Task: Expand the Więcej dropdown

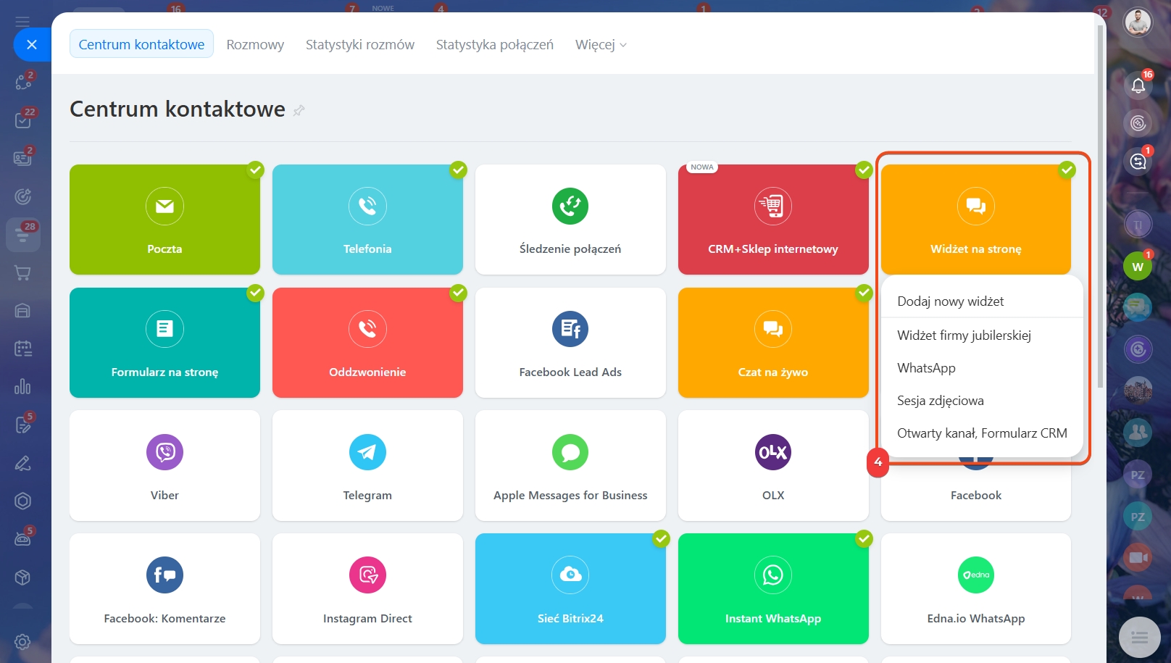Action: coord(601,45)
